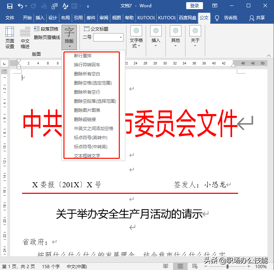This screenshot has height=270, width=274.
Task: Click the Undo arrow icon
Action: pyautogui.click(x=20, y=6)
